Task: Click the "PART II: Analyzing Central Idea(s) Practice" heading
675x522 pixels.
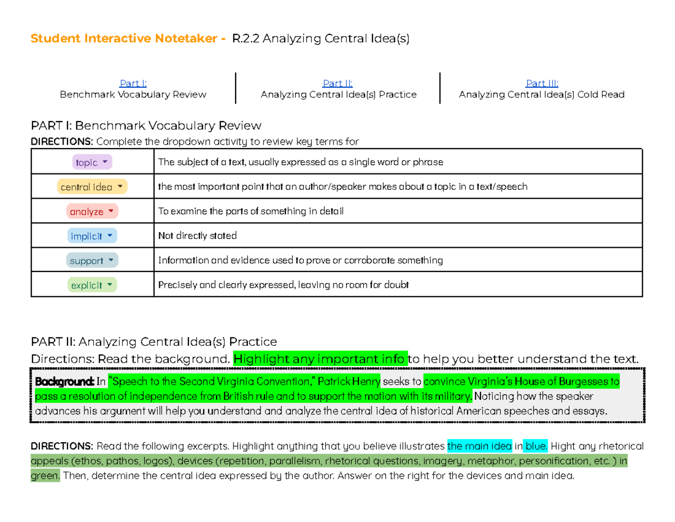Action: [154, 342]
